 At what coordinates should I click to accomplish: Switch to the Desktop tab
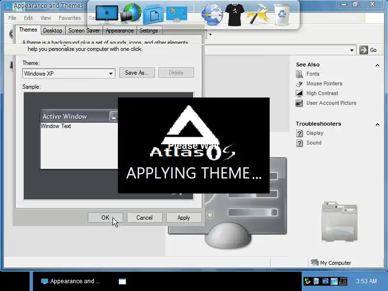(x=53, y=31)
